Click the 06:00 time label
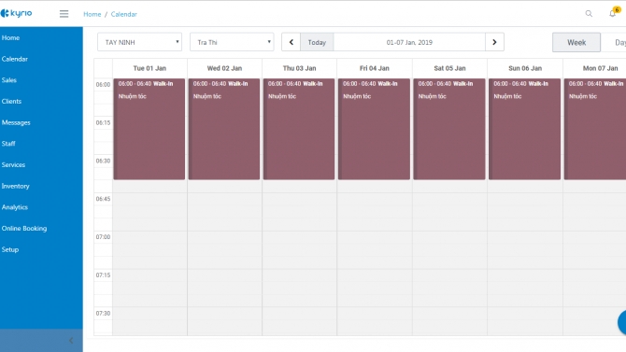 tap(103, 85)
